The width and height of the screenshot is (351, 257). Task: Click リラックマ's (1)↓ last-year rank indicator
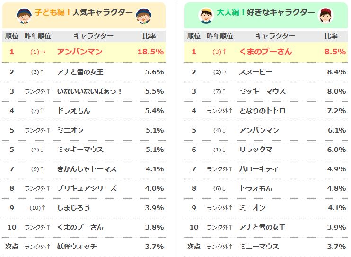(219, 150)
